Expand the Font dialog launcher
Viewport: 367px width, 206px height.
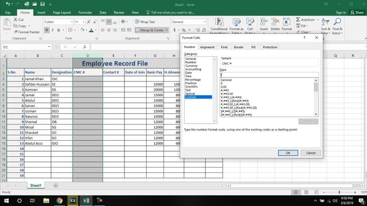pos(96,38)
